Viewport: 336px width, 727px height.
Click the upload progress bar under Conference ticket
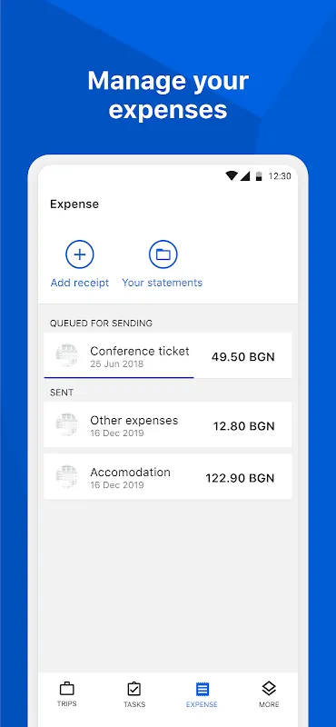tap(119, 377)
